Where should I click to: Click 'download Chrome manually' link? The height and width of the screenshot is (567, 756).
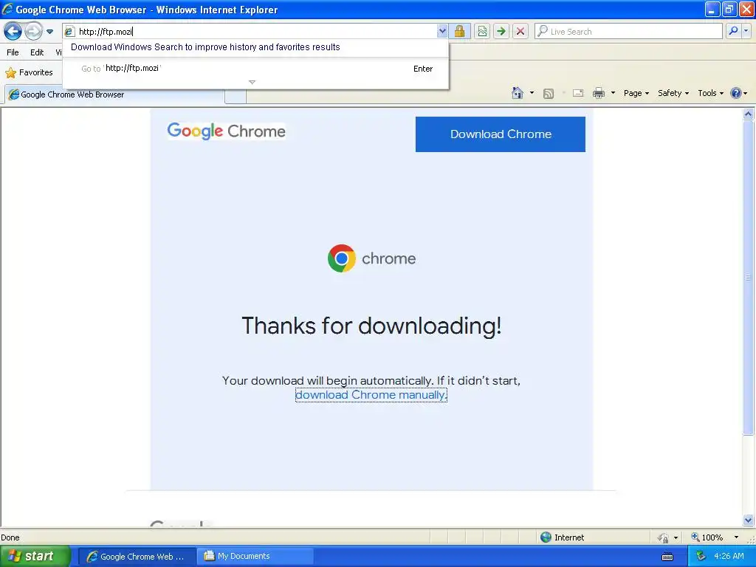click(x=371, y=395)
